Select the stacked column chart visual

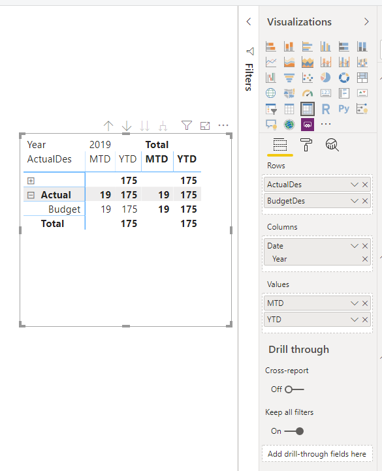coord(289,46)
